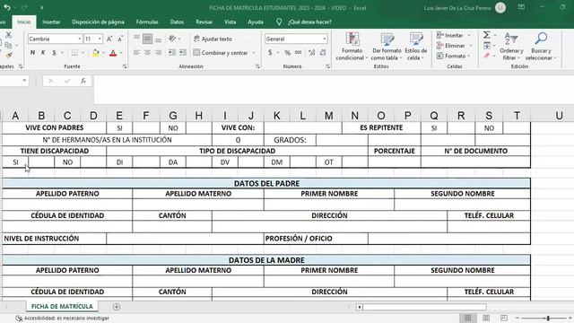Click the Undo arrow in title bar
This screenshot has height=323, width=574.
point(7,7)
